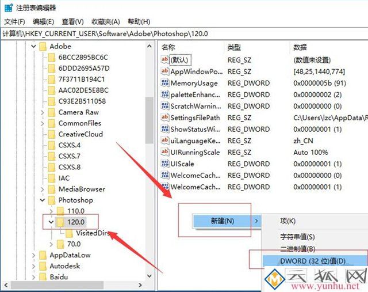
Task: Click the ScratchWarnin... DWORD icon
Action: pos(165,106)
